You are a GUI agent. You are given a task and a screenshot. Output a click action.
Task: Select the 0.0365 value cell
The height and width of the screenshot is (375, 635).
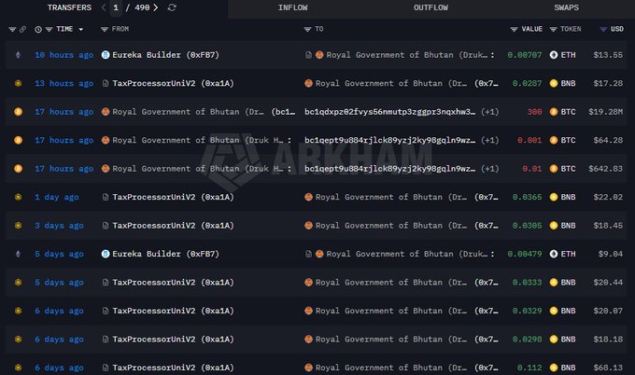527,197
